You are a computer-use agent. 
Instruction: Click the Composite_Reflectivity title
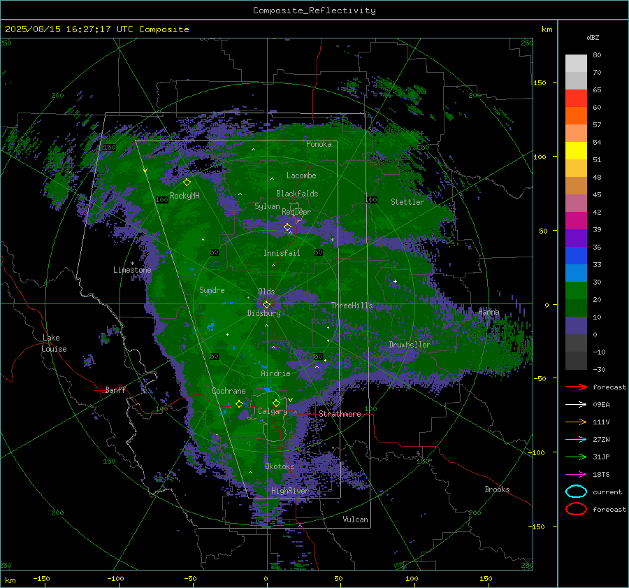[x=314, y=10]
